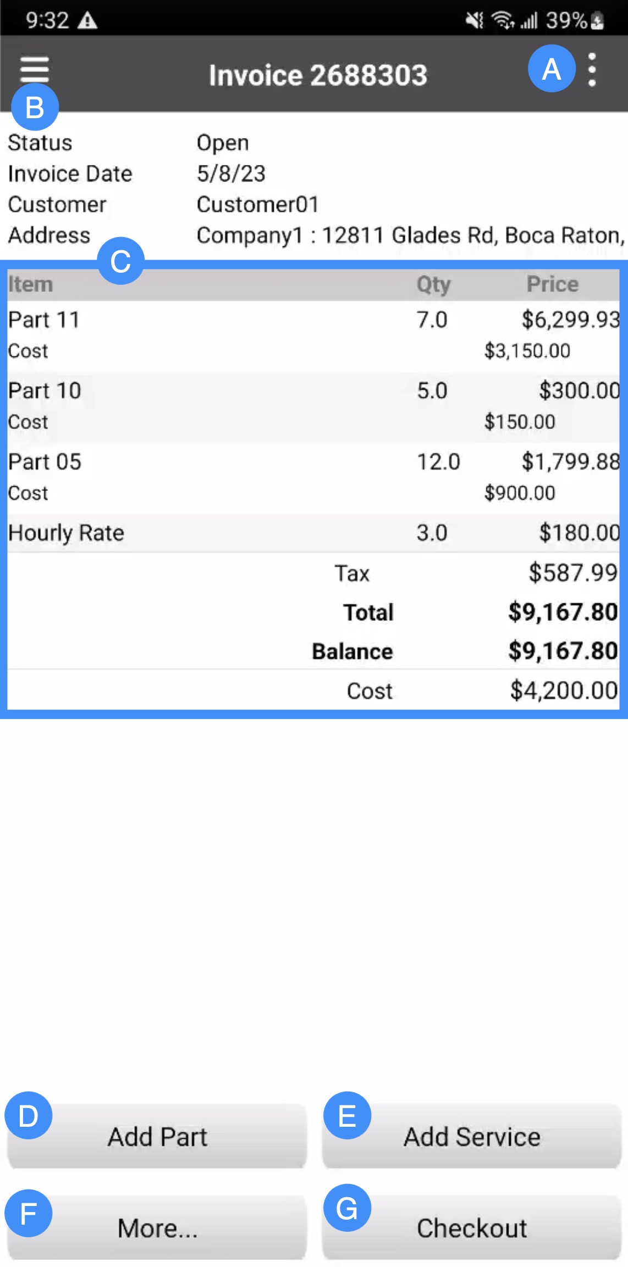This screenshot has width=628, height=1267.
Task: Tap the invoice date 5/8/23
Action: (x=231, y=174)
